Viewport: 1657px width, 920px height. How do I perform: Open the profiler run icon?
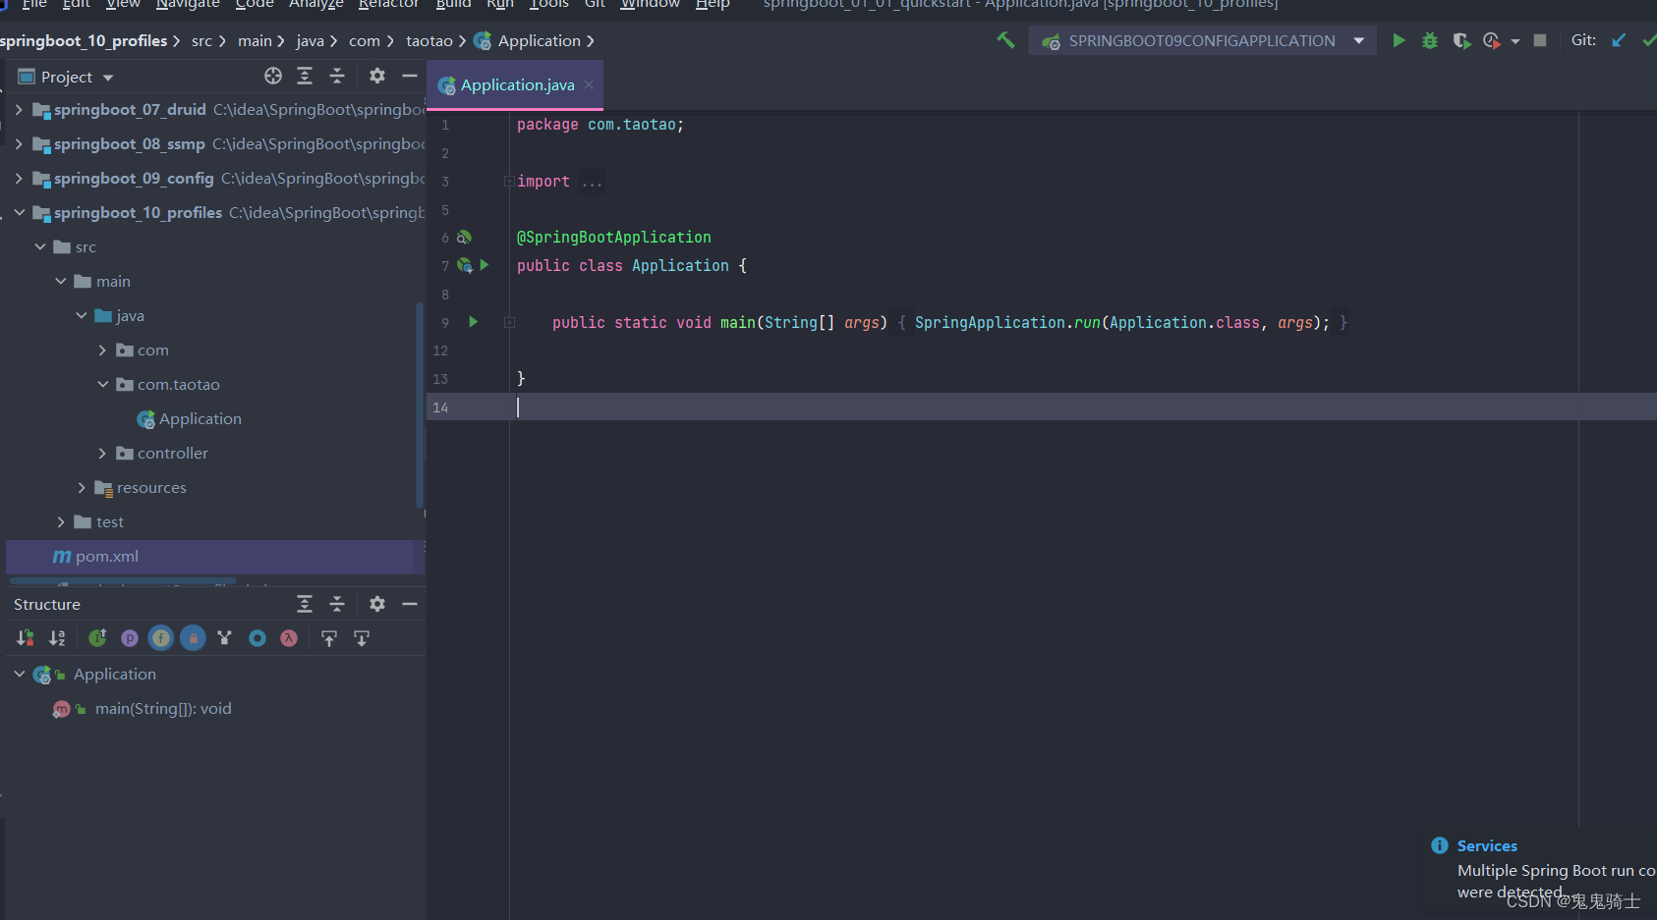pyautogui.click(x=1492, y=40)
